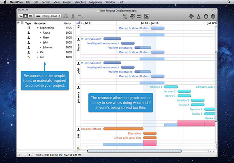This screenshot has width=234, height=163.
Task: Select the Link up with social sites bar
Action: [150, 138]
